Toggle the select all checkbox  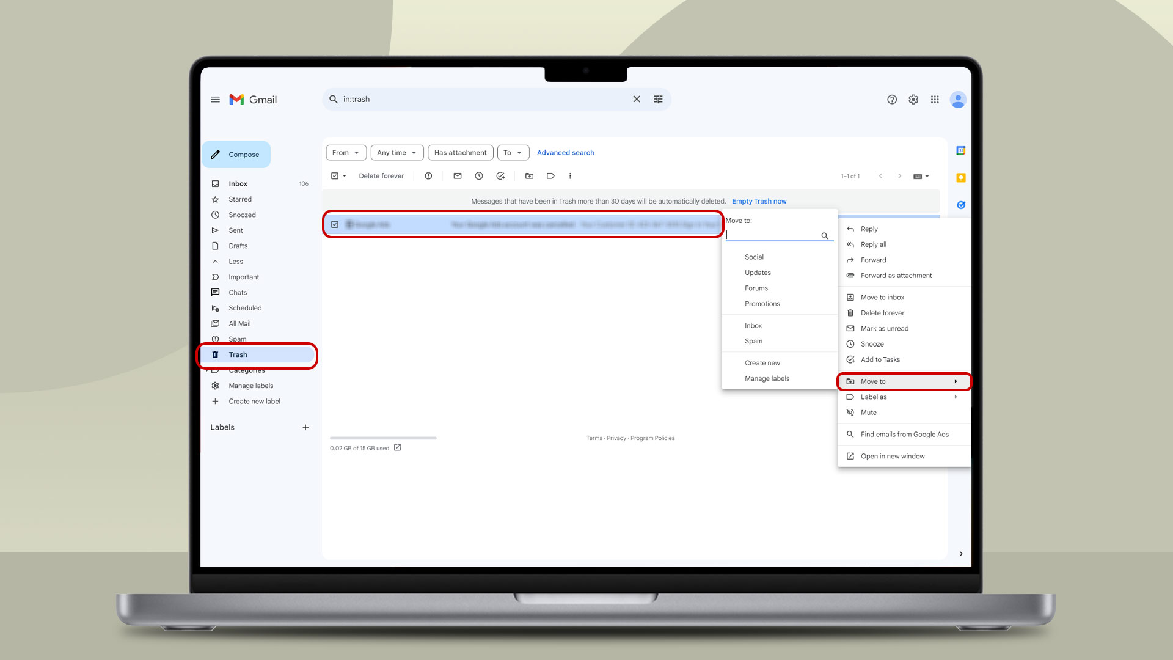[x=335, y=175]
